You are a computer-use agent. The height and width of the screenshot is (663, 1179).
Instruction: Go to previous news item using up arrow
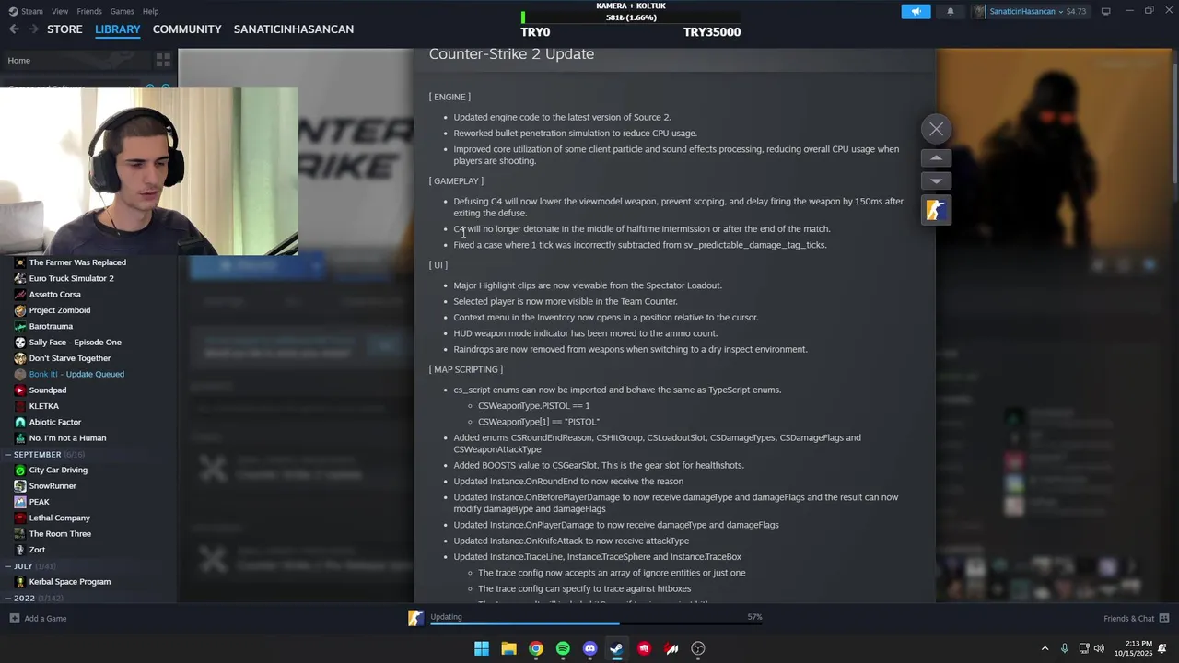point(936,157)
